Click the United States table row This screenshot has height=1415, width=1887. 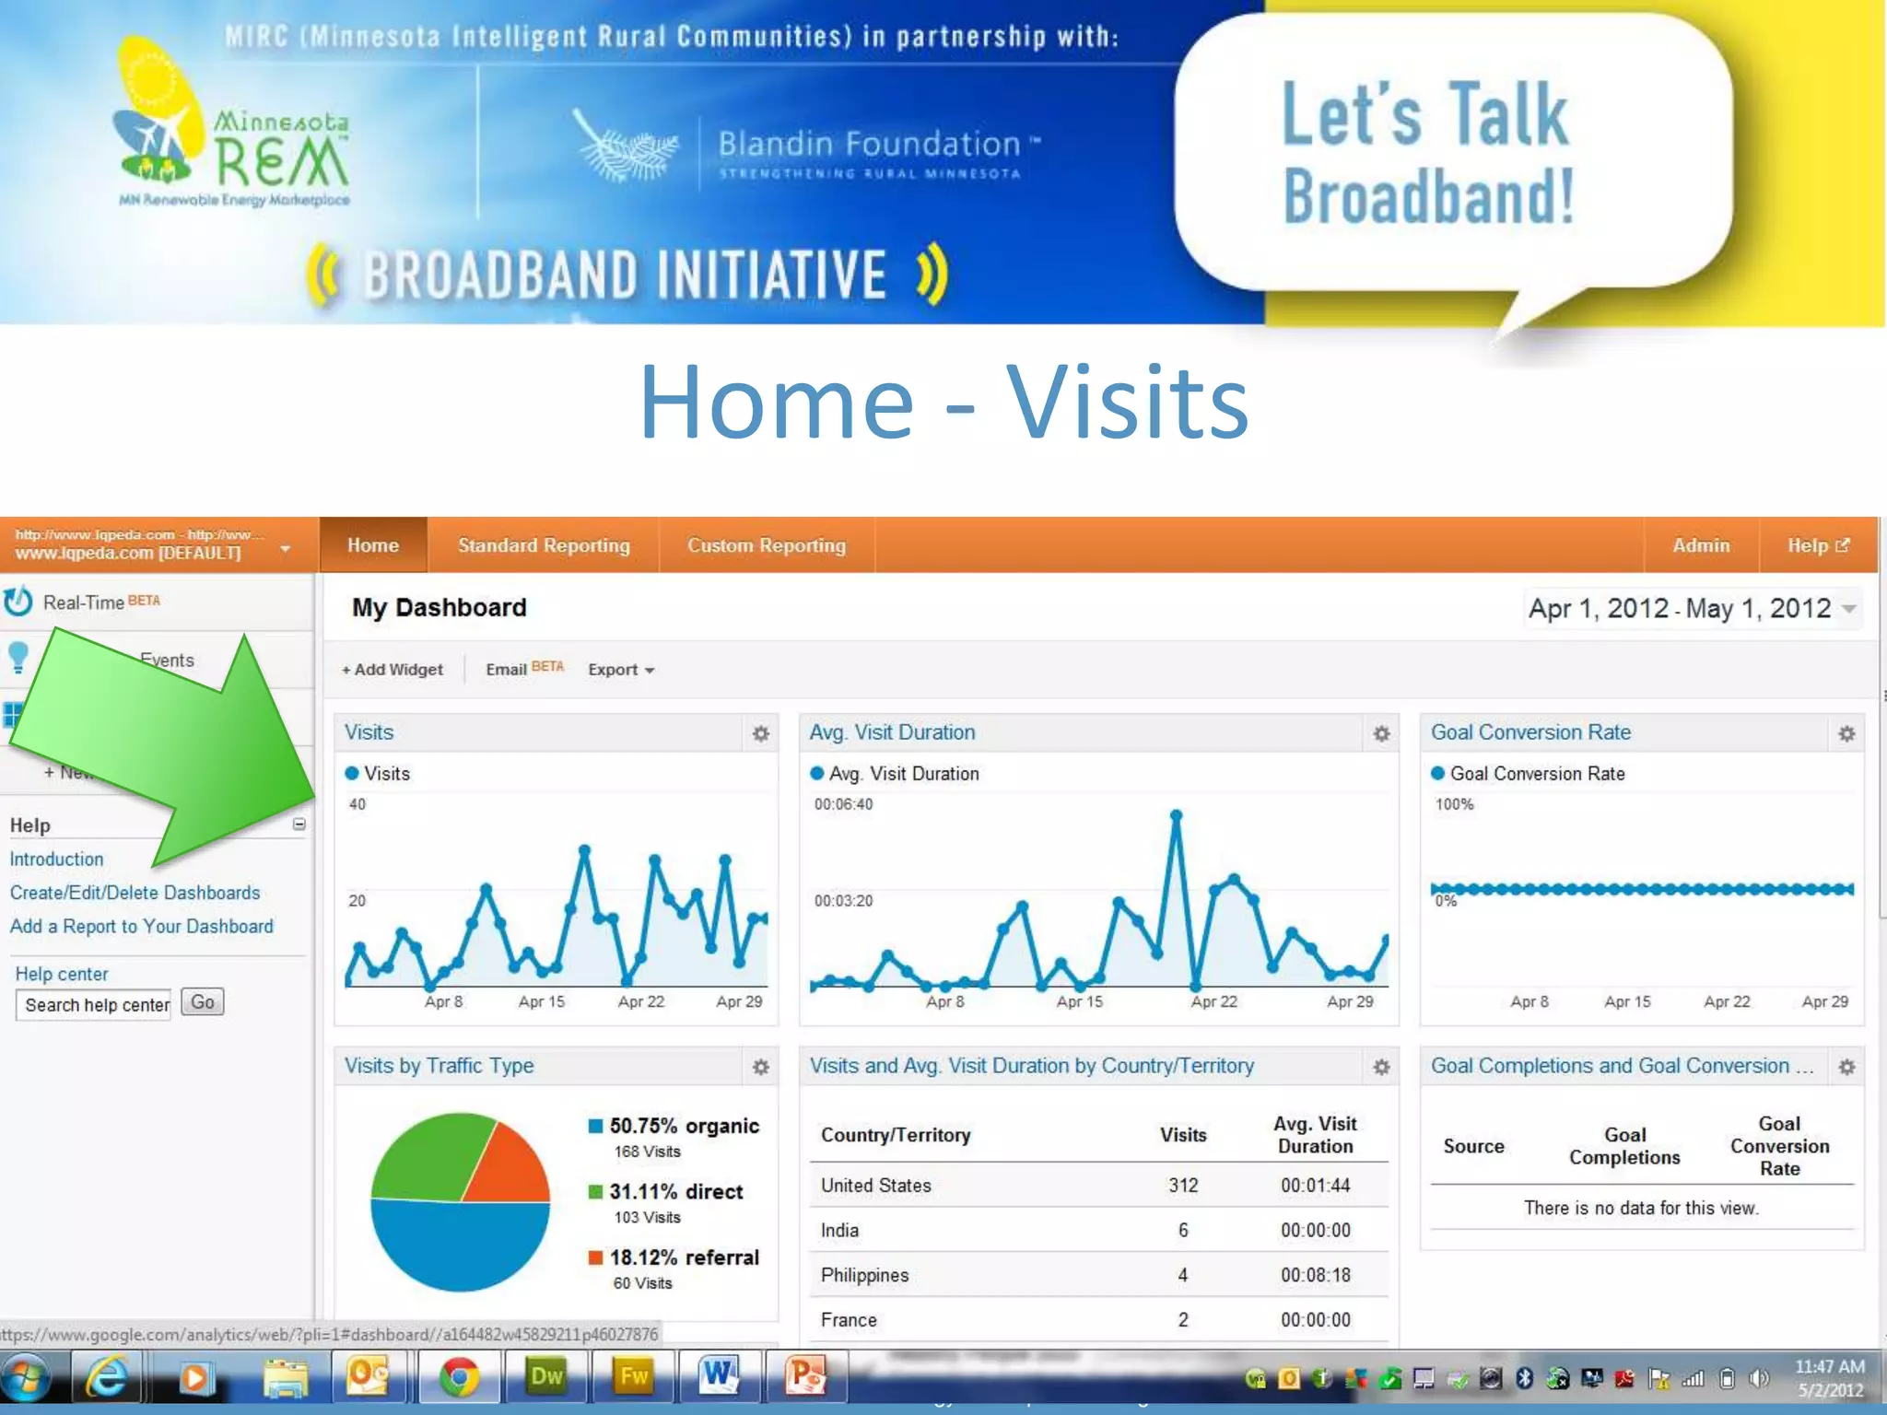pos(1098,1186)
